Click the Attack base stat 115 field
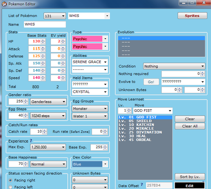 [35, 49]
